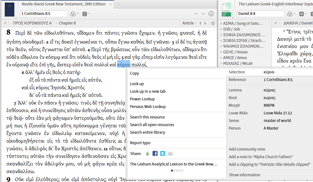This screenshot has width=313, height=182.
Task: Select the Morph NNPM row
Action: pos(270,105)
